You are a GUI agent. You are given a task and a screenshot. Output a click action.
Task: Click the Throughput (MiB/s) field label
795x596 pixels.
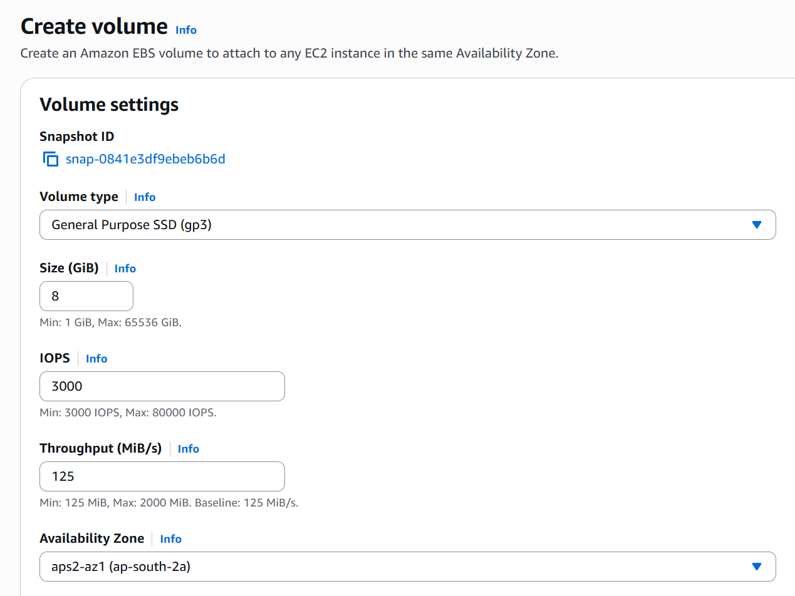point(100,448)
